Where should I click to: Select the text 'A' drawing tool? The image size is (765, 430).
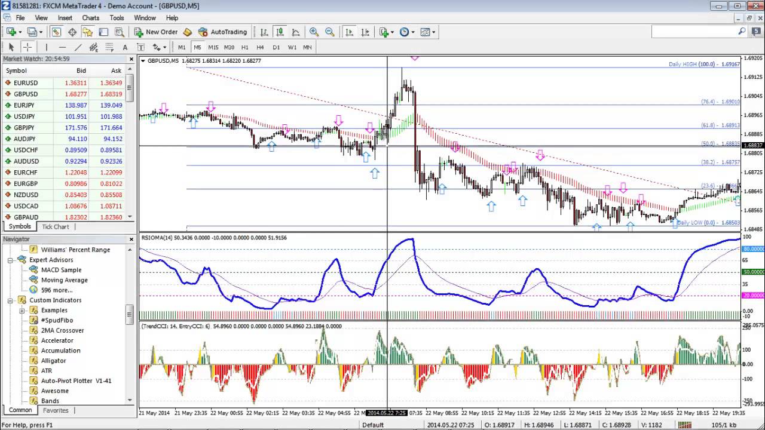tap(124, 47)
